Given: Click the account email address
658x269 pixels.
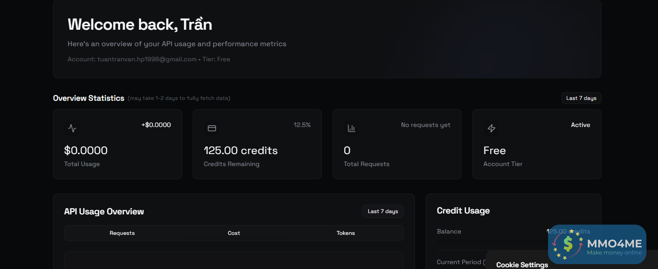Looking at the screenshot, I should (x=147, y=59).
